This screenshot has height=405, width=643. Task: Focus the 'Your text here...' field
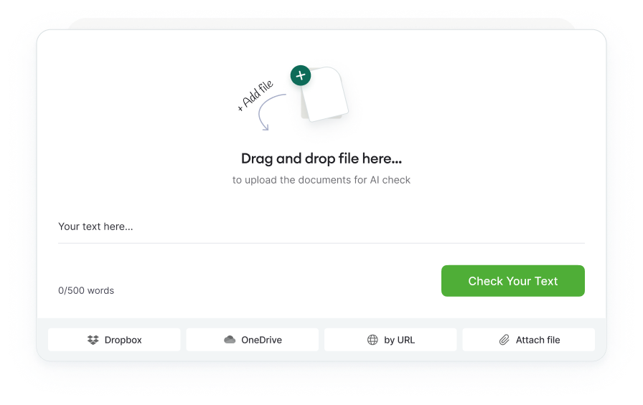point(321,227)
